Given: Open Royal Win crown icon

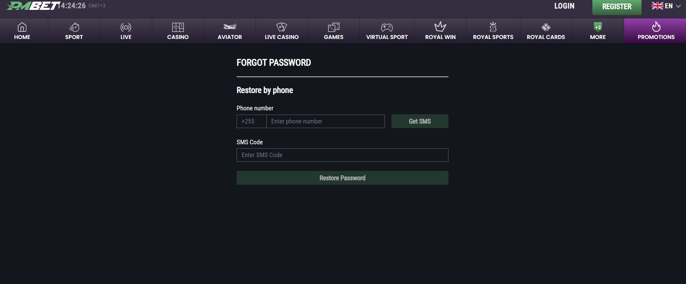Looking at the screenshot, I should click(x=440, y=27).
